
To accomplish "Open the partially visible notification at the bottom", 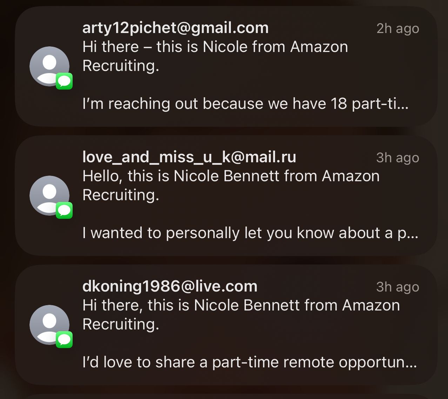I will pos(225,396).
